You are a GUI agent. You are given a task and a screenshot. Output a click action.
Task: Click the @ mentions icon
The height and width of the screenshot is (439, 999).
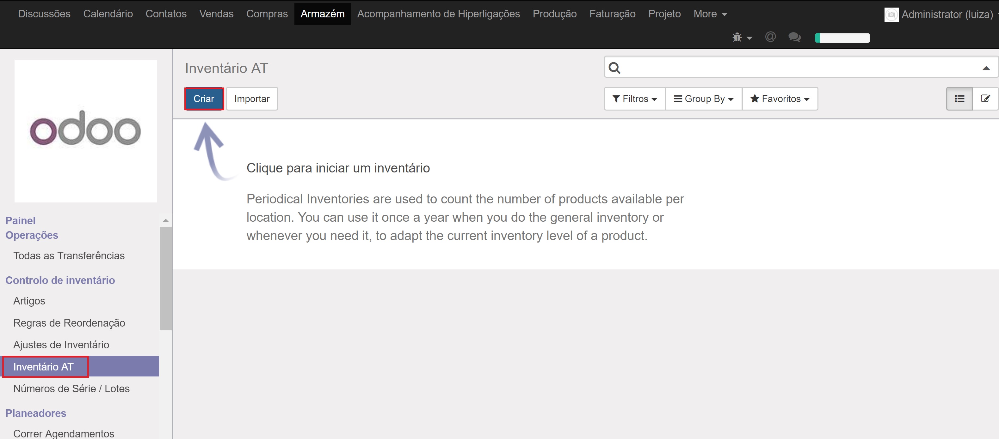(x=770, y=37)
